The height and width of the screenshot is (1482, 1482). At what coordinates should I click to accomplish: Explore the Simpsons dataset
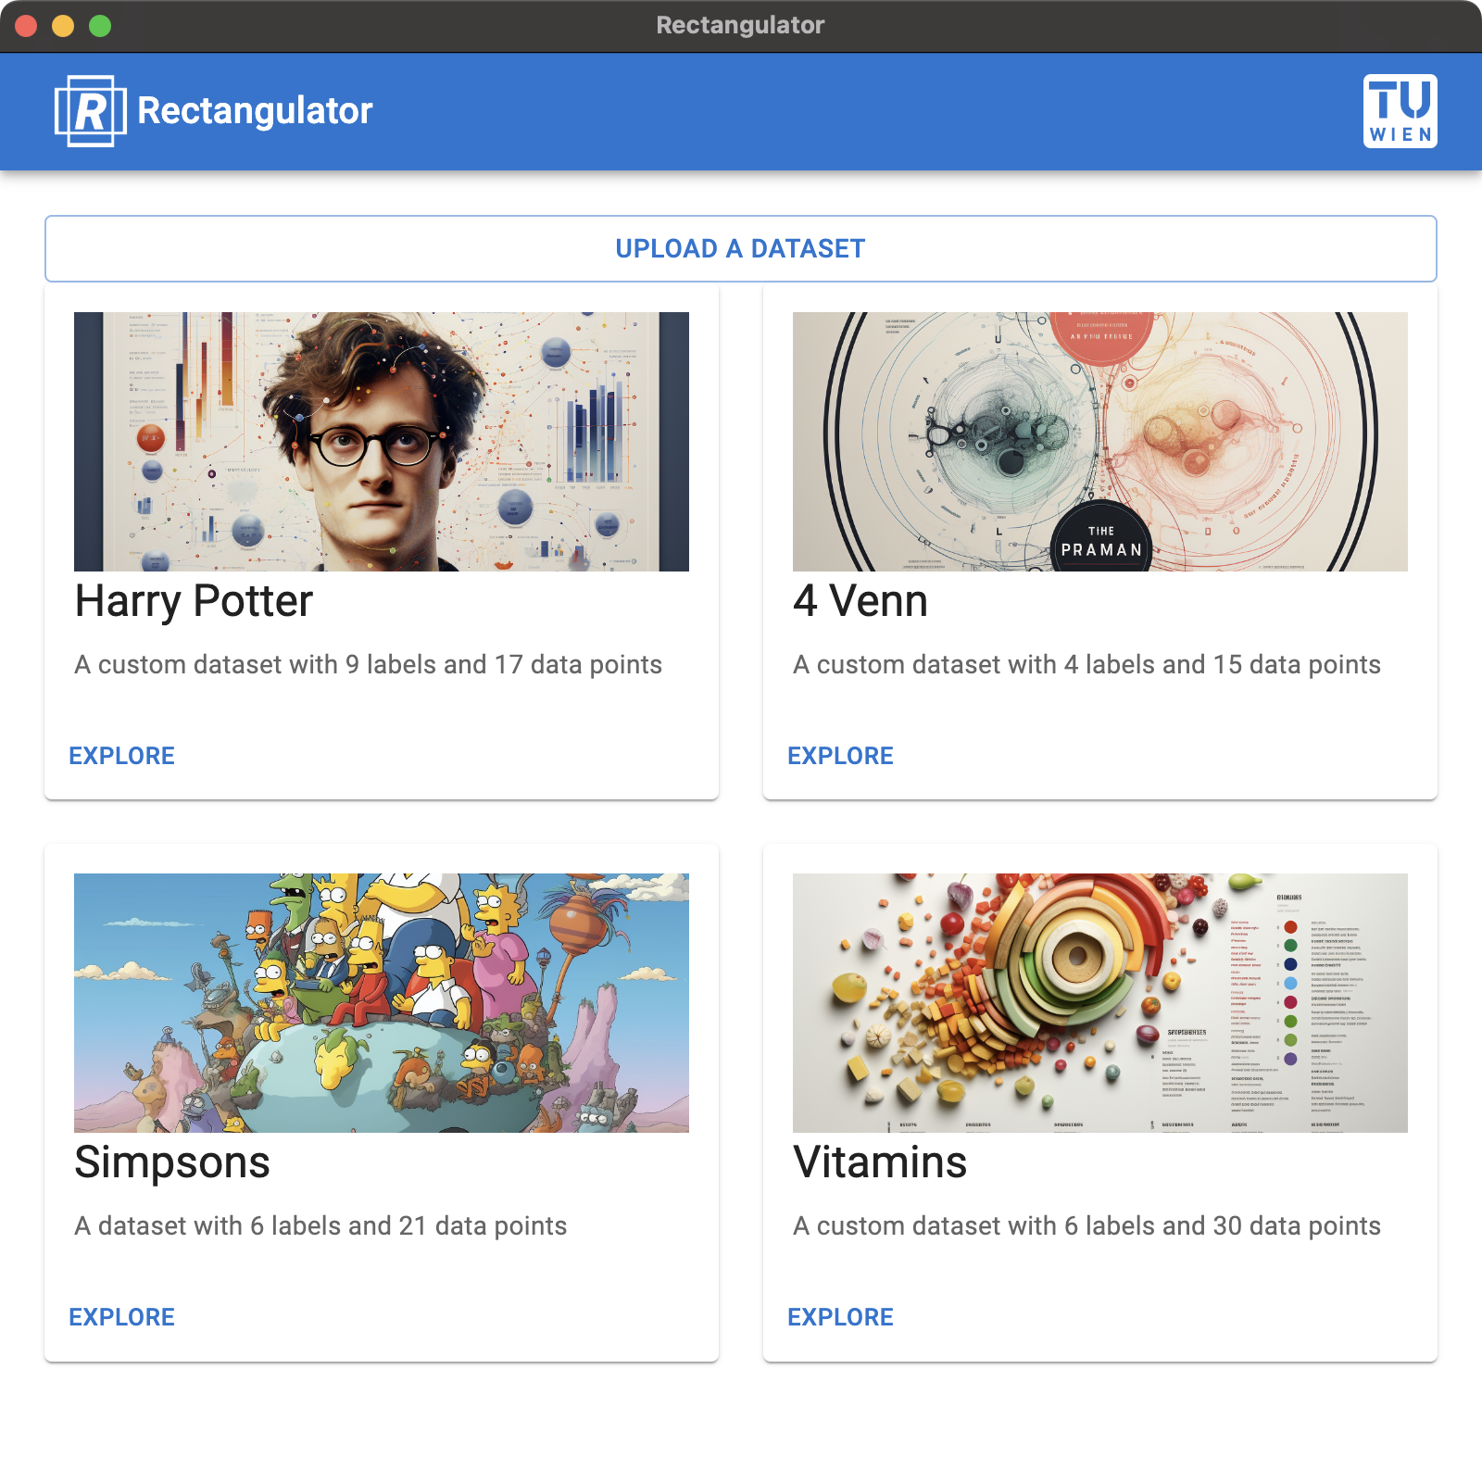122,1317
